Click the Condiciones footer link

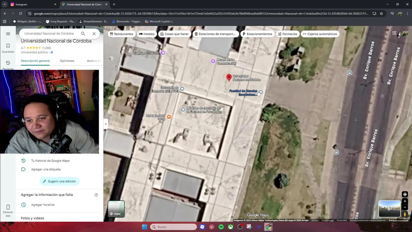(x=327, y=220)
